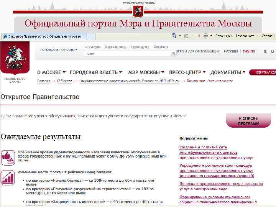Click Открытое Правительство breadcrumb
Viewport: 276px width, 207px height.
[210, 81]
